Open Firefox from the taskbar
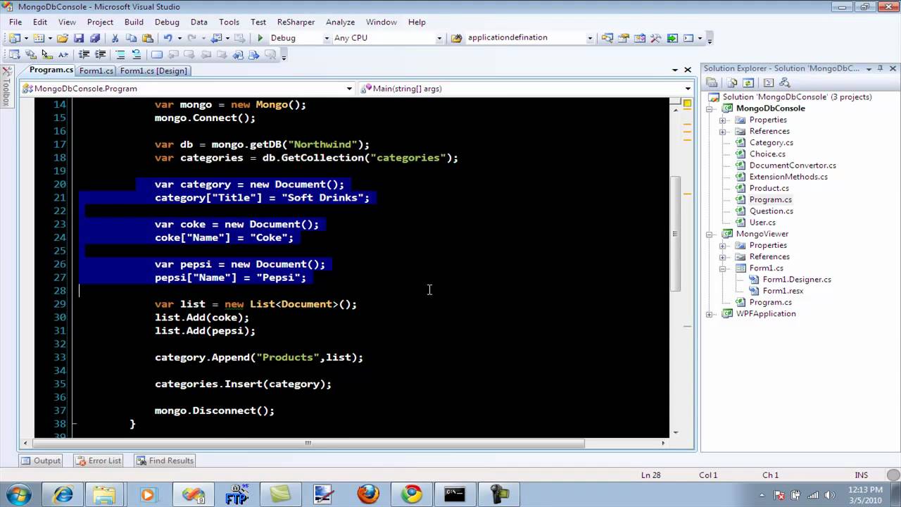 [368, 494]
